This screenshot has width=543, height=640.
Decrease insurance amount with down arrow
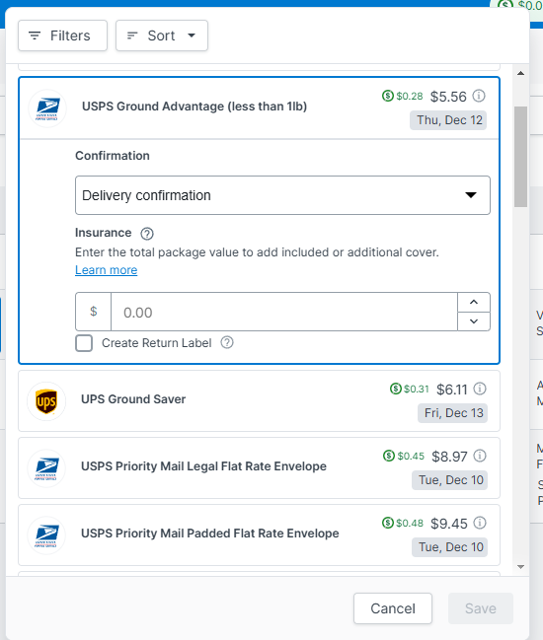point(474,321)
